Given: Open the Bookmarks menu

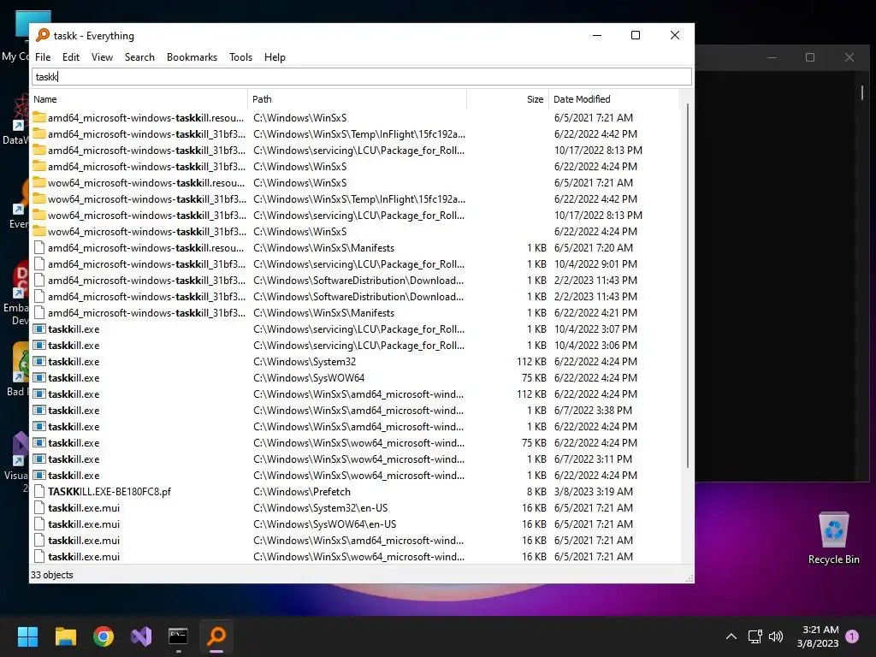Looking at the screenshot, I should tap(192, 57).
